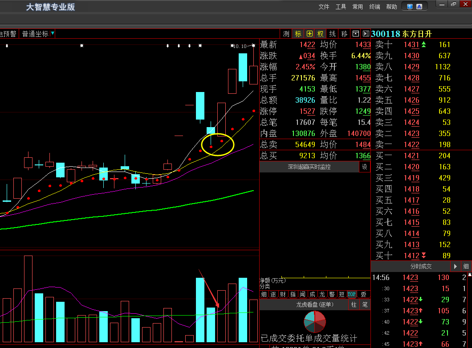This screenshot has height=348, width=472.
Task: Switch to the 短 tab
Action: click(x=342, y=295)
